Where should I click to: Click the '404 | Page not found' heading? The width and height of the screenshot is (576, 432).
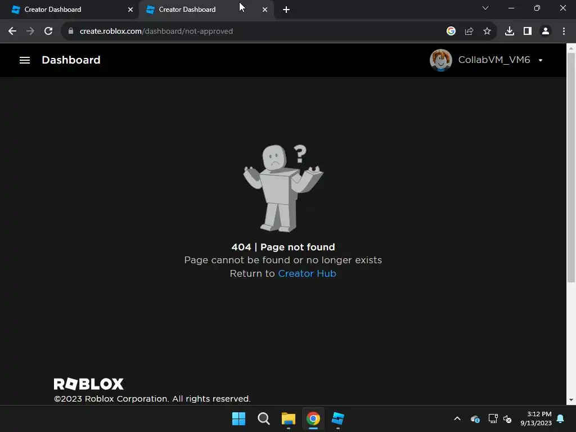(283, 247)
